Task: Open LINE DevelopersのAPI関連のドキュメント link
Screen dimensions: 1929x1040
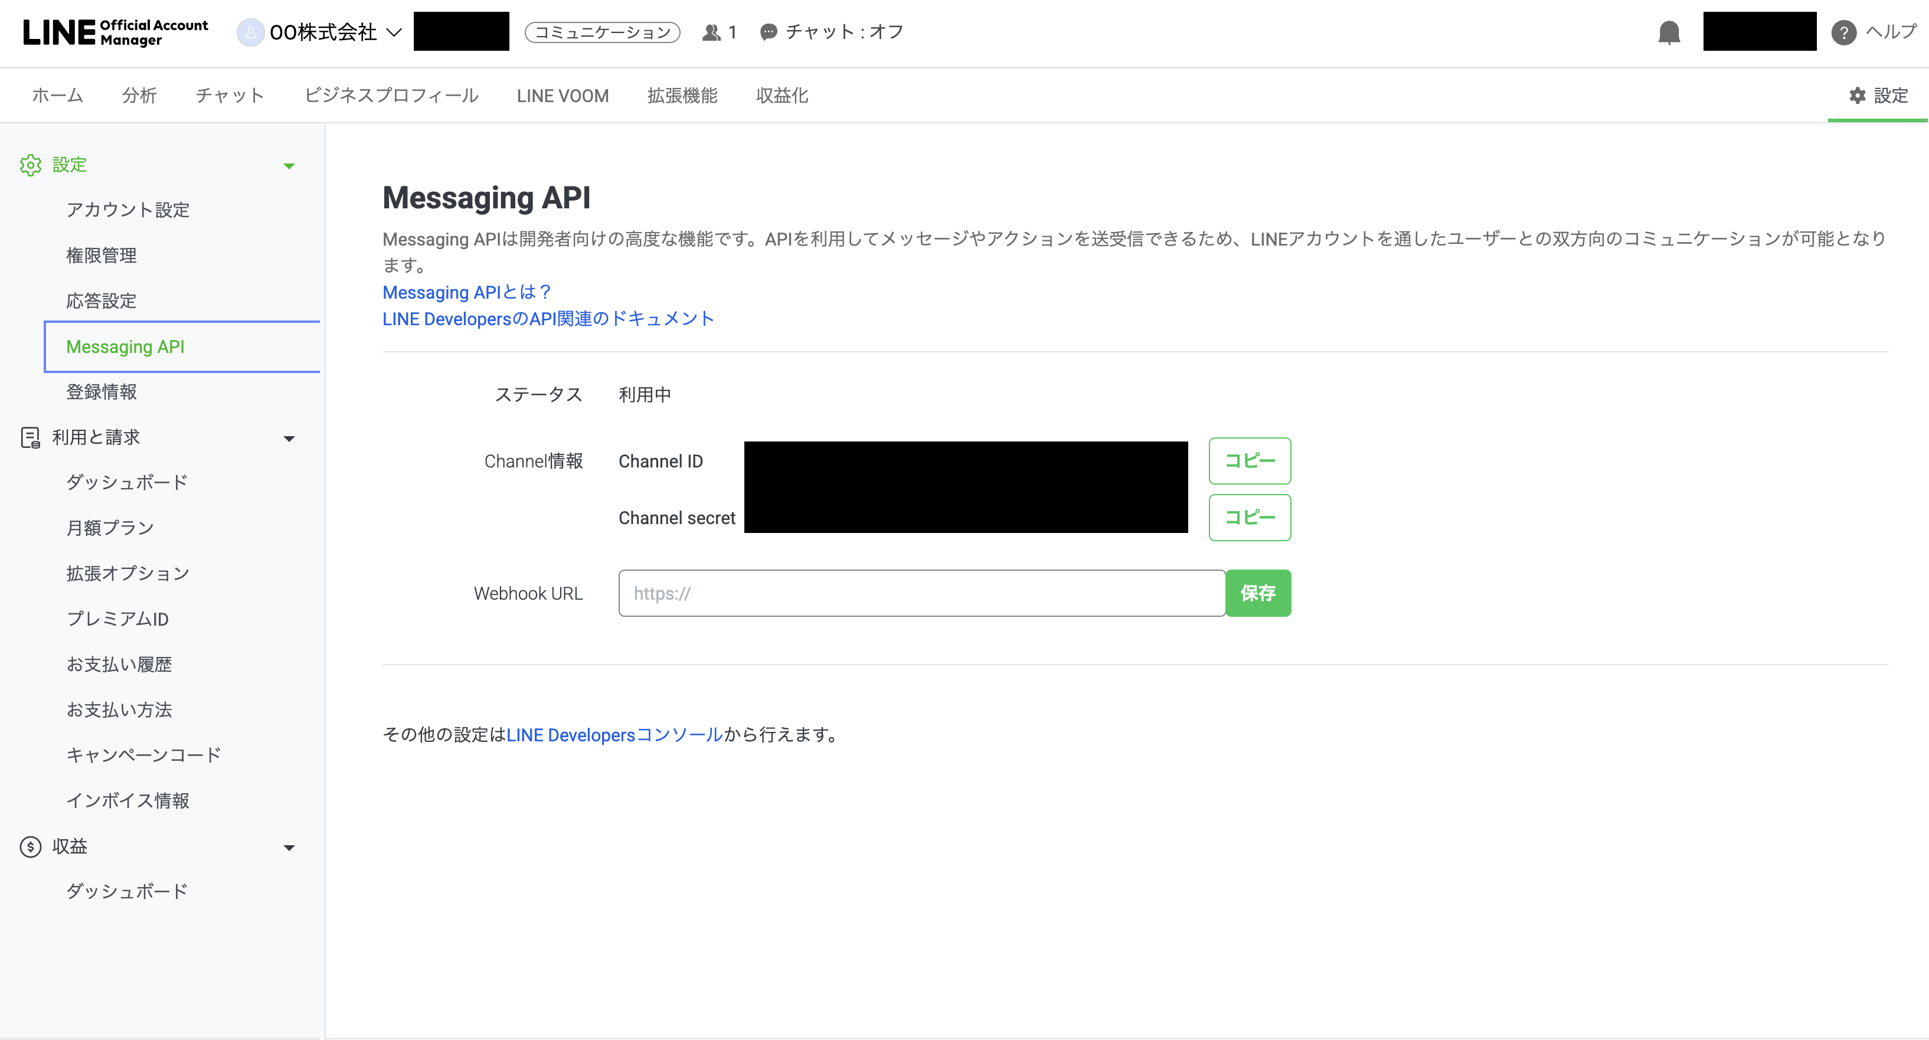Action: coord(548,319)
